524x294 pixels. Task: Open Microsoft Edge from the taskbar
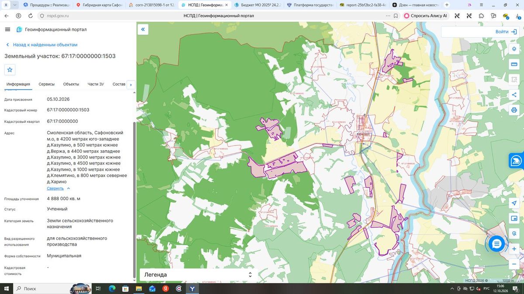[112, 288]
